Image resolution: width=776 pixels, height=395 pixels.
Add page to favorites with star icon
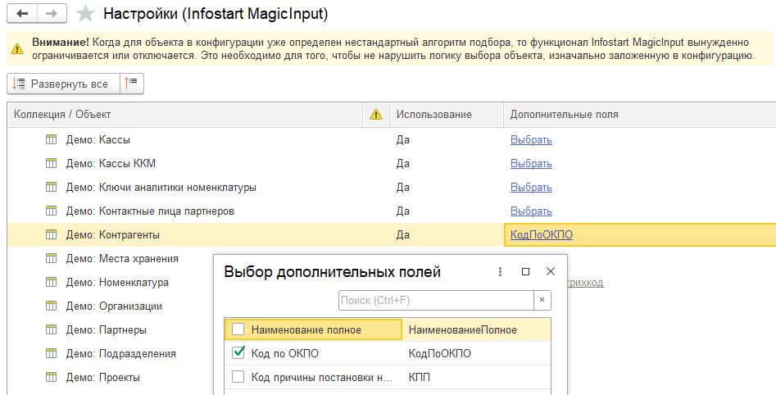(84, 14)
